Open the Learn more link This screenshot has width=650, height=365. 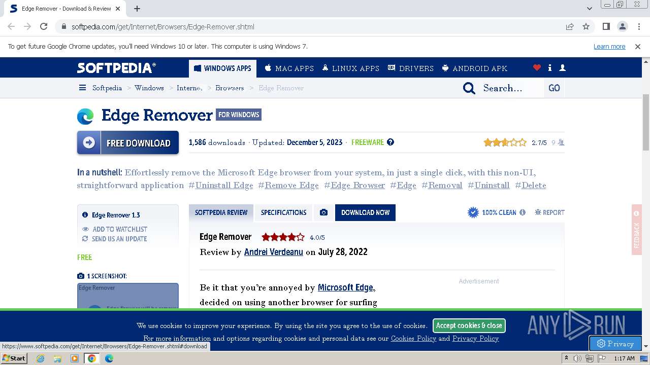tap(609, 46)
